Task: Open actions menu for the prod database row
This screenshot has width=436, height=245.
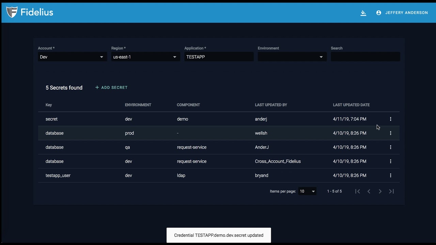Action: pyautogui.click(x=391, y=133)
